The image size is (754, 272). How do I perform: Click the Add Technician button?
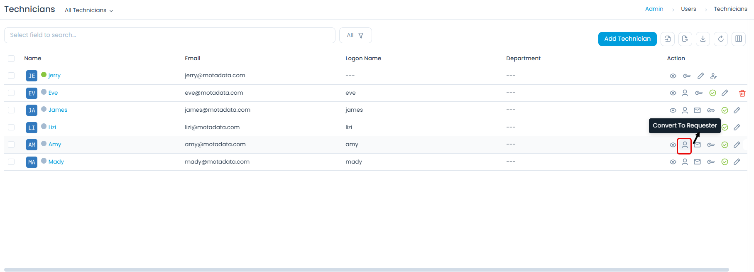tap(627, 39)
